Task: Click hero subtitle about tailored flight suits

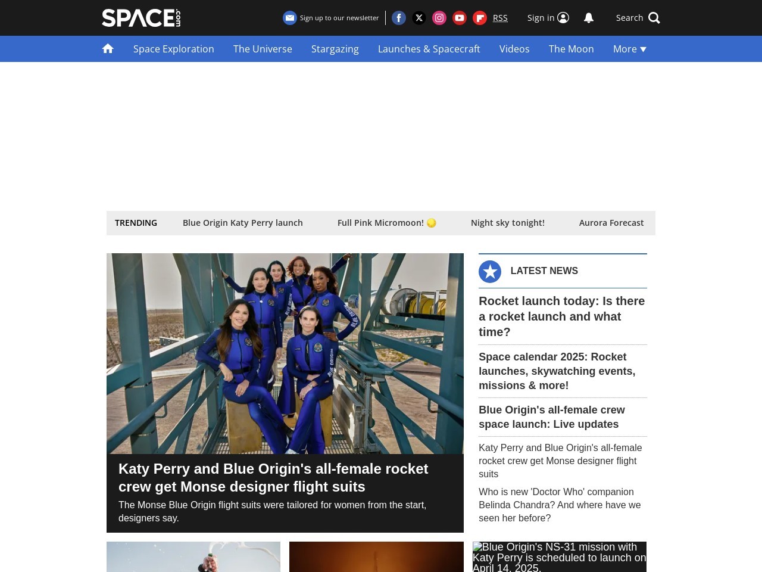Action: tap(272, 512)
